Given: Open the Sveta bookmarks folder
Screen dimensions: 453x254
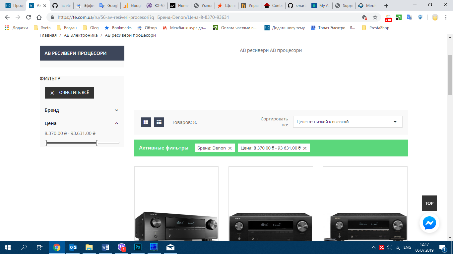Looking at the screenshot, I should pyautogui.click(x=42, y=28).
